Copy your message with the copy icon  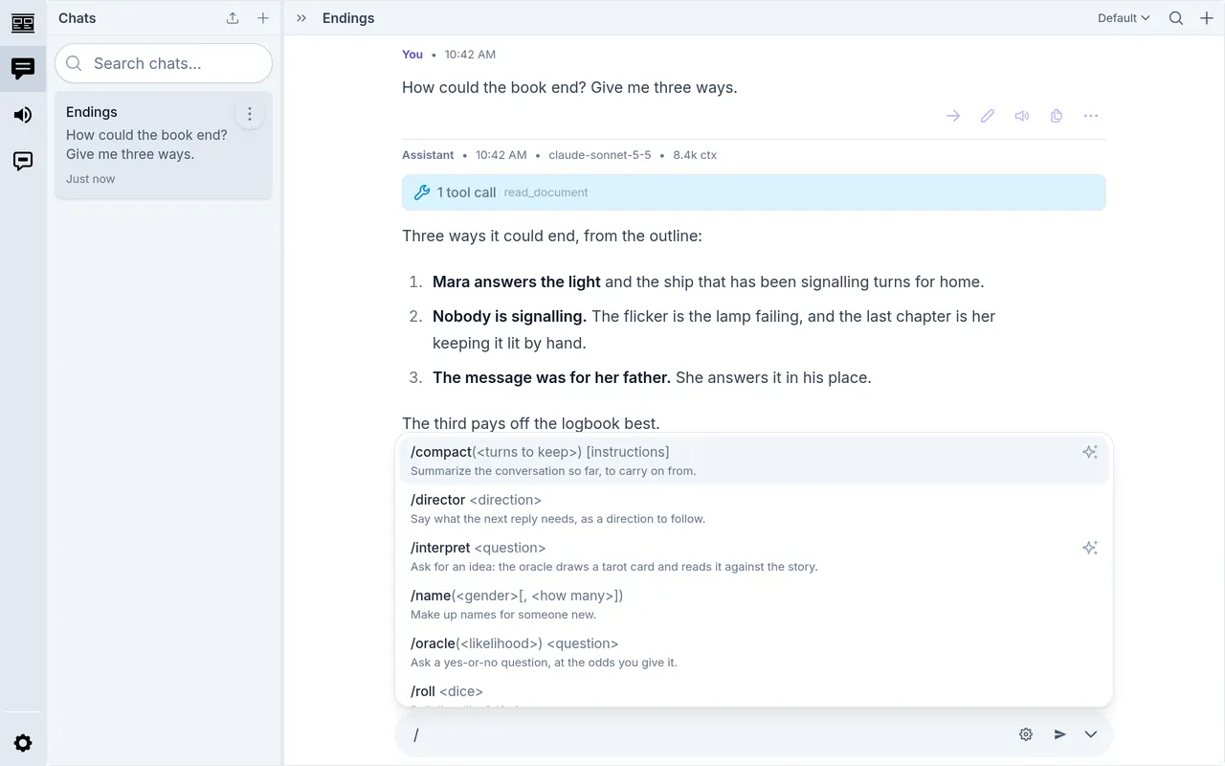point(1057,116)
